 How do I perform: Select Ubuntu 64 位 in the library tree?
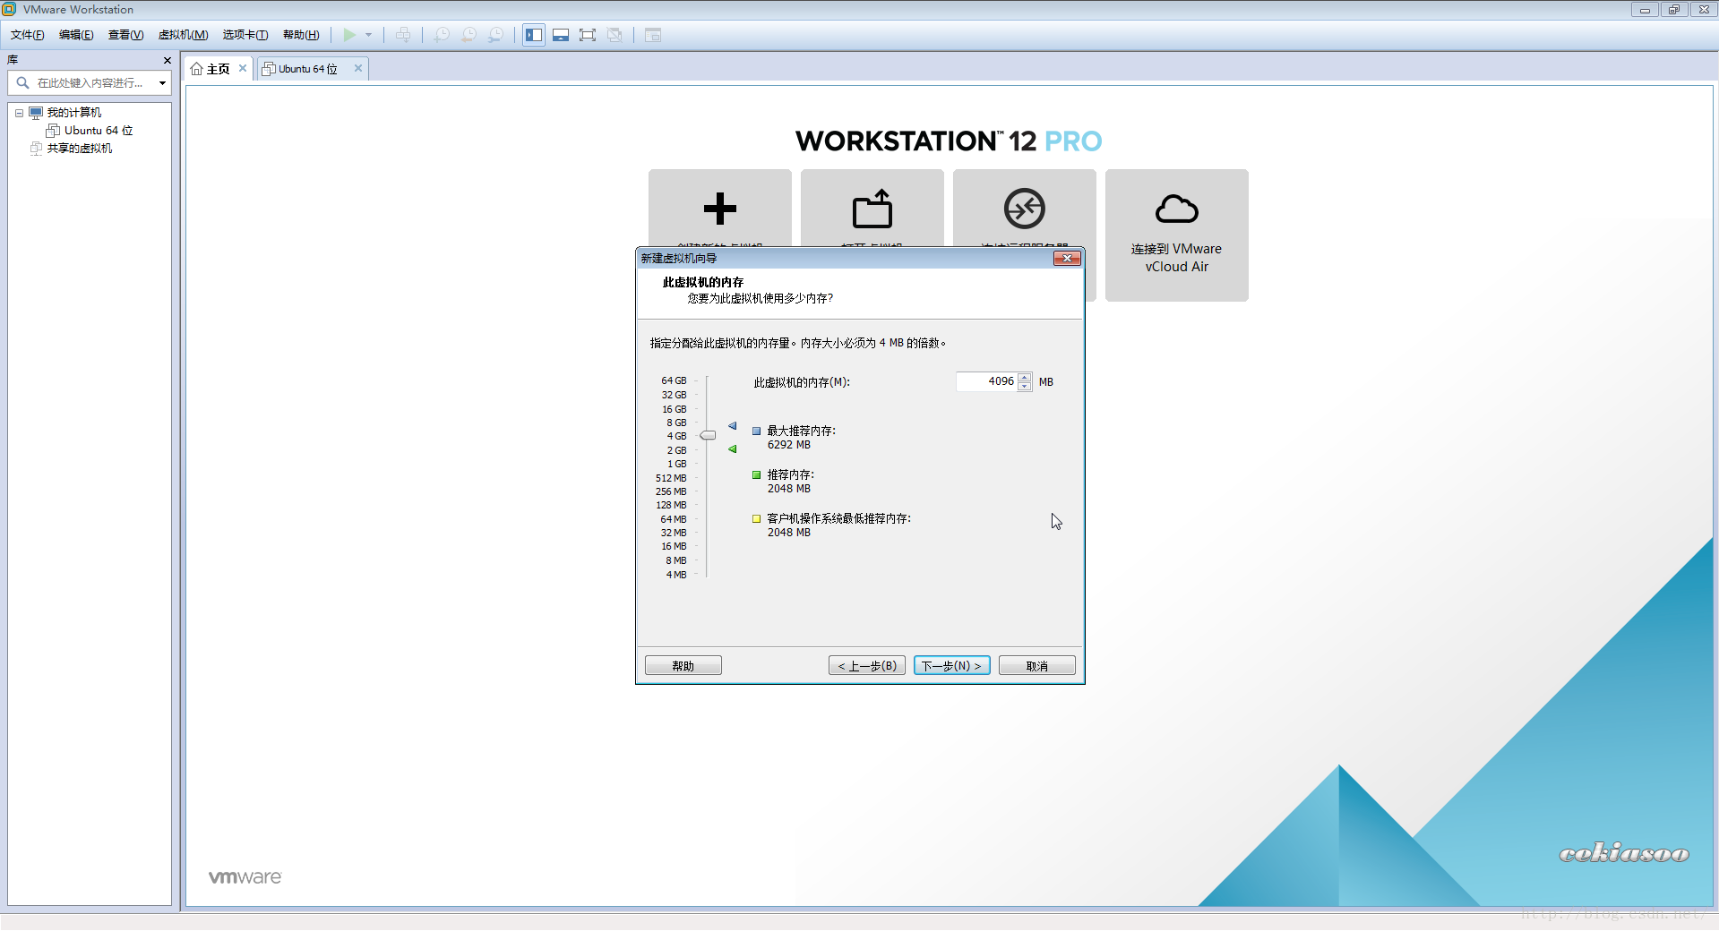[98, 131]
